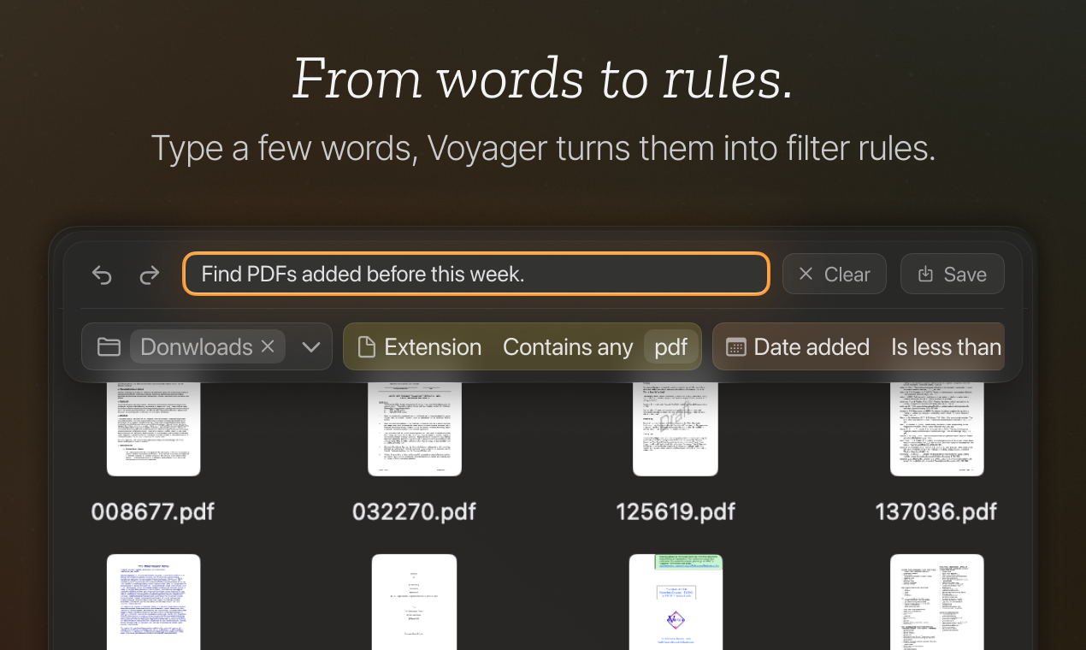
Task: Click the document icon in the Extension filter
Action: pyautogui.click(x=368, y=346)
